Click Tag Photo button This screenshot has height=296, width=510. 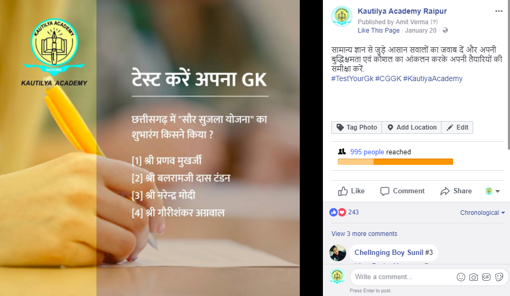click(357, 127)
